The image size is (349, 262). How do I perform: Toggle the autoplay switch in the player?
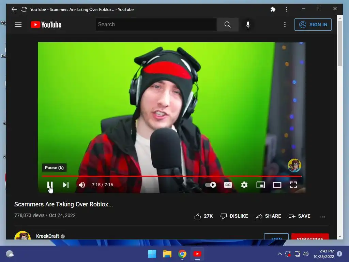(211, 185)
